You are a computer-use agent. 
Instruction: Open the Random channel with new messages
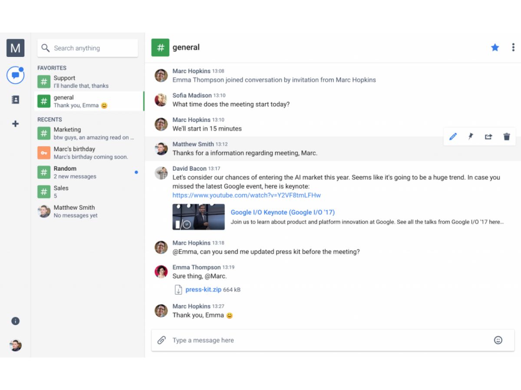point(89,172)
